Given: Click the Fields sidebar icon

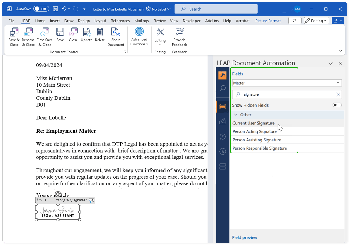Looking at the screenshot, I should point(222,107).
